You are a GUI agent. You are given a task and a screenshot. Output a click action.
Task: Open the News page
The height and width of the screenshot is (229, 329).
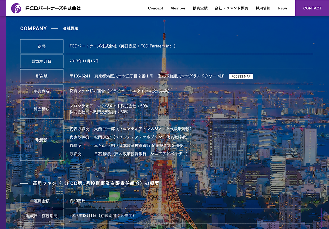point(283,8)
